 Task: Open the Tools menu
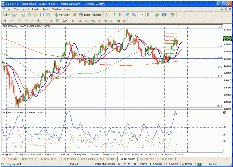point(45,9)
